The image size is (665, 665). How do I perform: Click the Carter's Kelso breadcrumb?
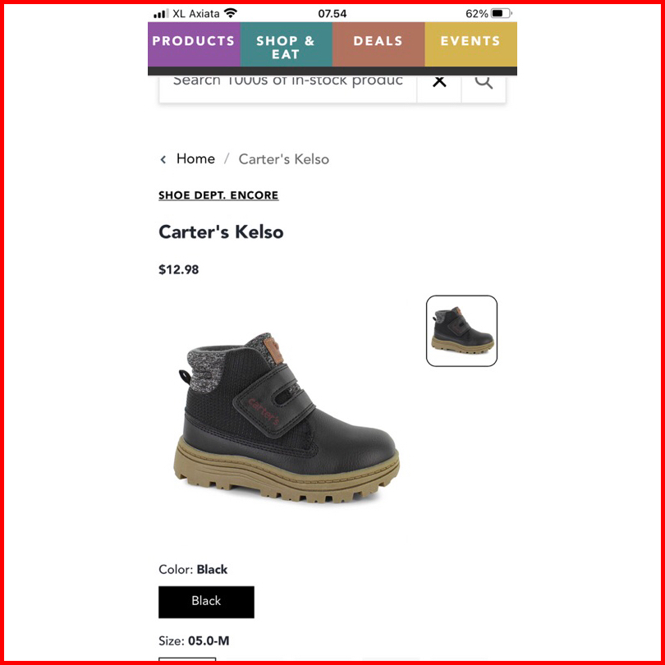pyautogui.click(x=284, y=159)
